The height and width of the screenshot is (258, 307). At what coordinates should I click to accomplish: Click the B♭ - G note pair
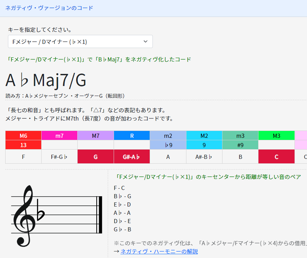[123, 196]
